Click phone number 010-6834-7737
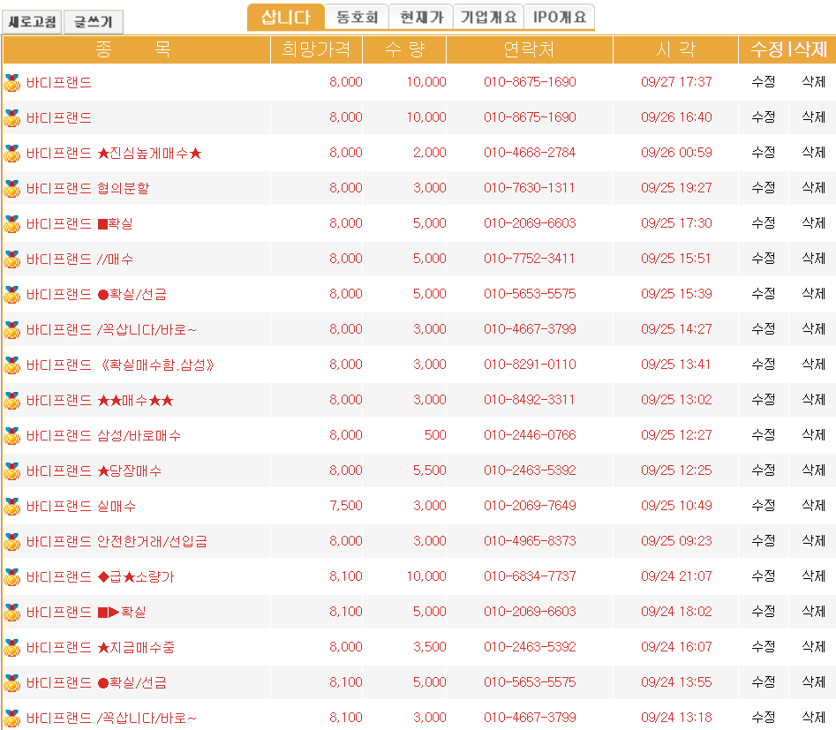 coord(530,576)
